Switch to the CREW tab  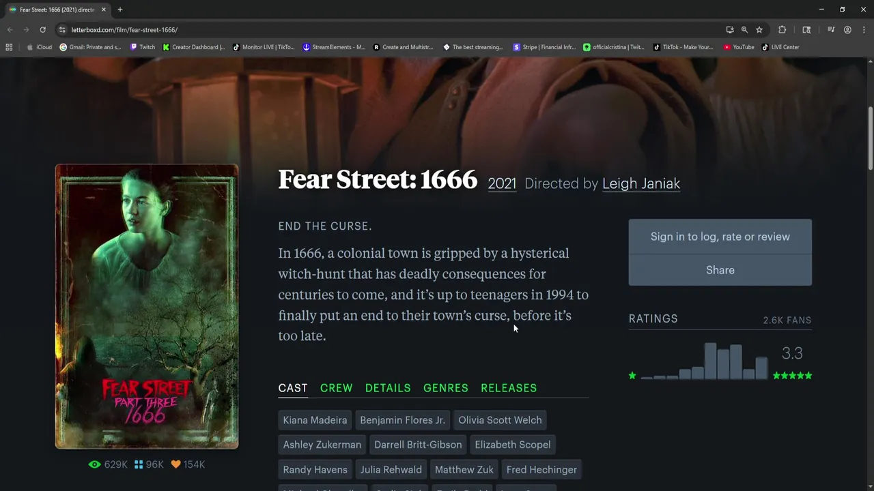click(337, 388)
